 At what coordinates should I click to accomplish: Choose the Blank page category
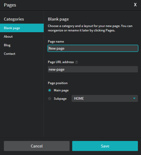[22, 28]
